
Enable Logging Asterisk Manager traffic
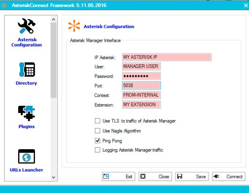97,150
